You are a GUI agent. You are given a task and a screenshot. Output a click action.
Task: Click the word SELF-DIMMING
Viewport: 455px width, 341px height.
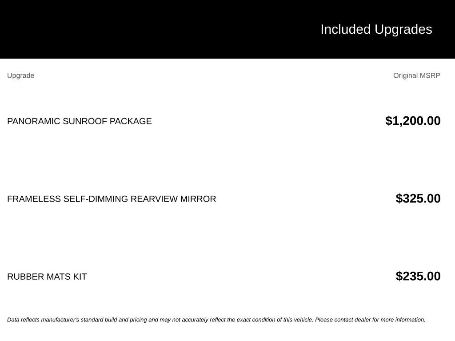[96, 199]
